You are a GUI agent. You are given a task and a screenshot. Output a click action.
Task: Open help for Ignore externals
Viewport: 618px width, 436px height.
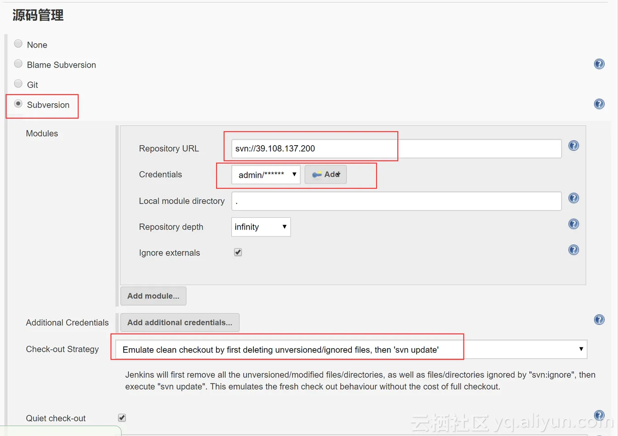click(x=573, y=250)
